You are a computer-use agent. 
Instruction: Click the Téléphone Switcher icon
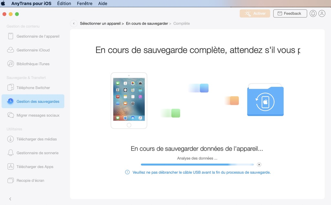[x=11, y=87]
